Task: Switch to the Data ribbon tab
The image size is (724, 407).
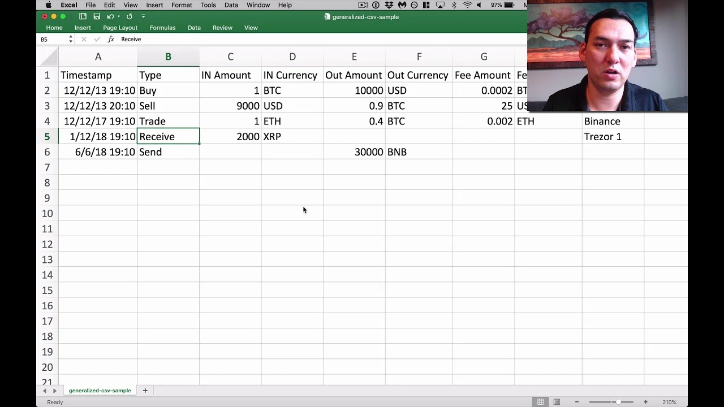Action: pyautogui.click(x=194, y=27)
